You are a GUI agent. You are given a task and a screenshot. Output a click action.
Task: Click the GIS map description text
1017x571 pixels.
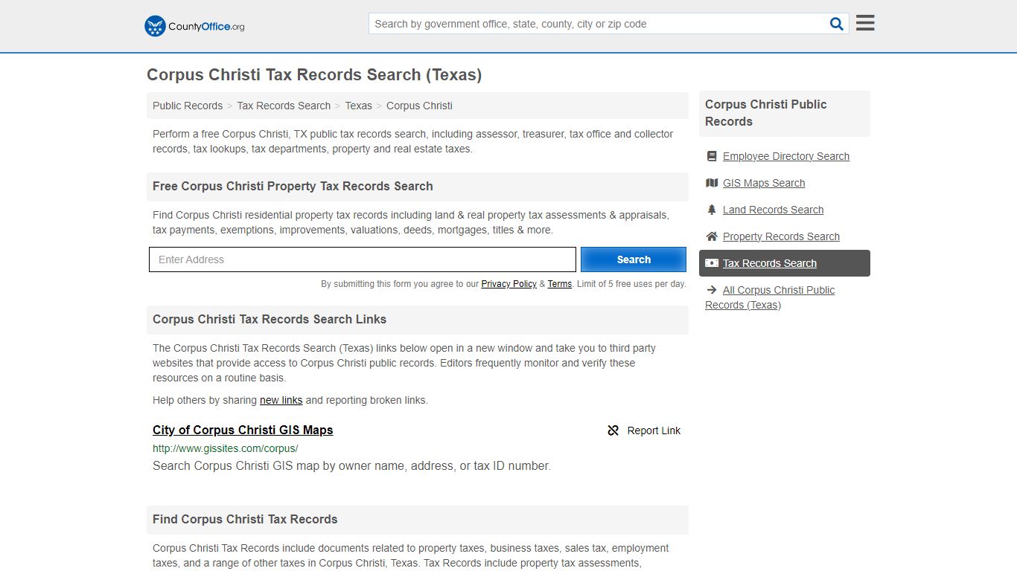point(351,466)
